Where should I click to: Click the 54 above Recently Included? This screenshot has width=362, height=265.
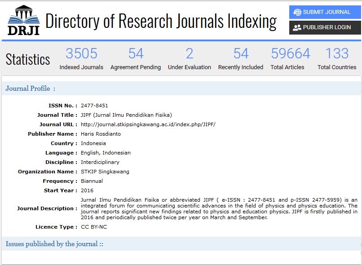click(241, 53)
